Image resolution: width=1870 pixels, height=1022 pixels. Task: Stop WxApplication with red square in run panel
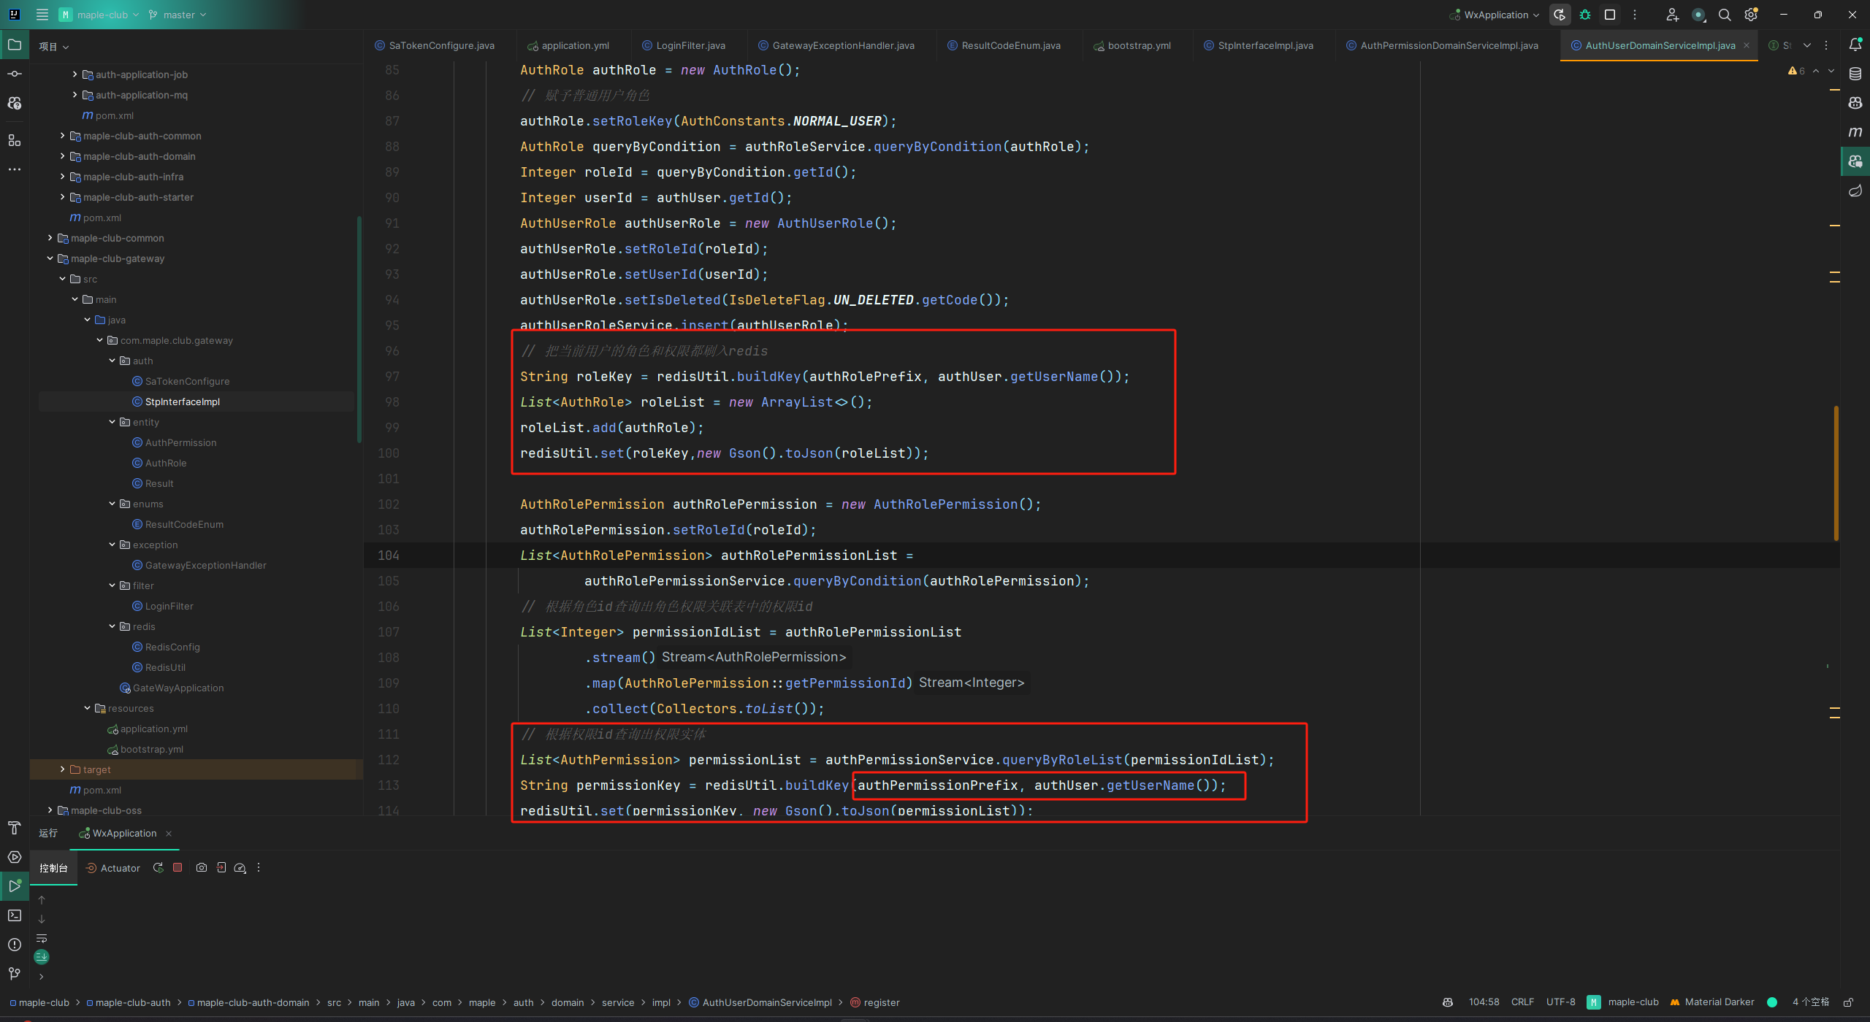click(x=178, y=868)
